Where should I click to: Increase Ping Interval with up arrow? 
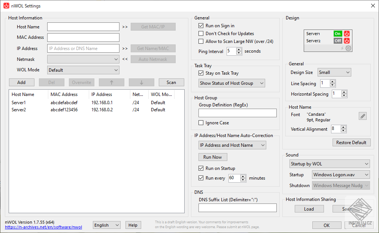click(x=239, y=49)
